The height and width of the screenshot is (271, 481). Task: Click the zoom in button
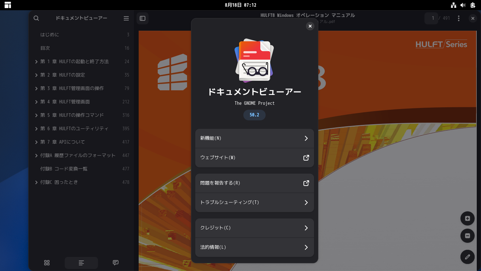point(468,218)
